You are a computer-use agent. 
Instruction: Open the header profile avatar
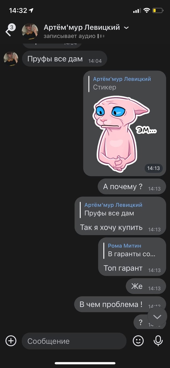pyautogui.click(x=30, y=31)
